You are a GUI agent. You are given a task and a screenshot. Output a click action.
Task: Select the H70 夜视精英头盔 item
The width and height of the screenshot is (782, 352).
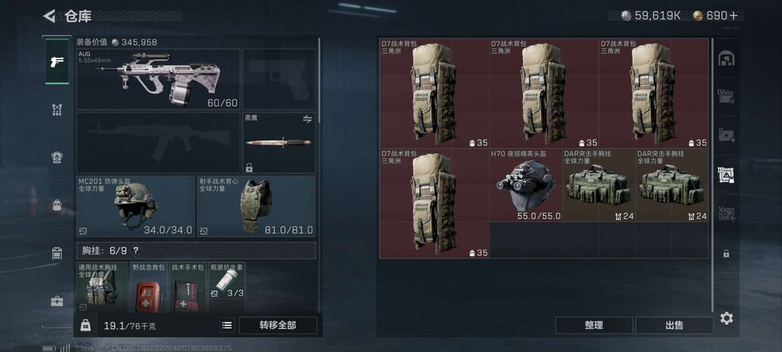tap(526, 185)
